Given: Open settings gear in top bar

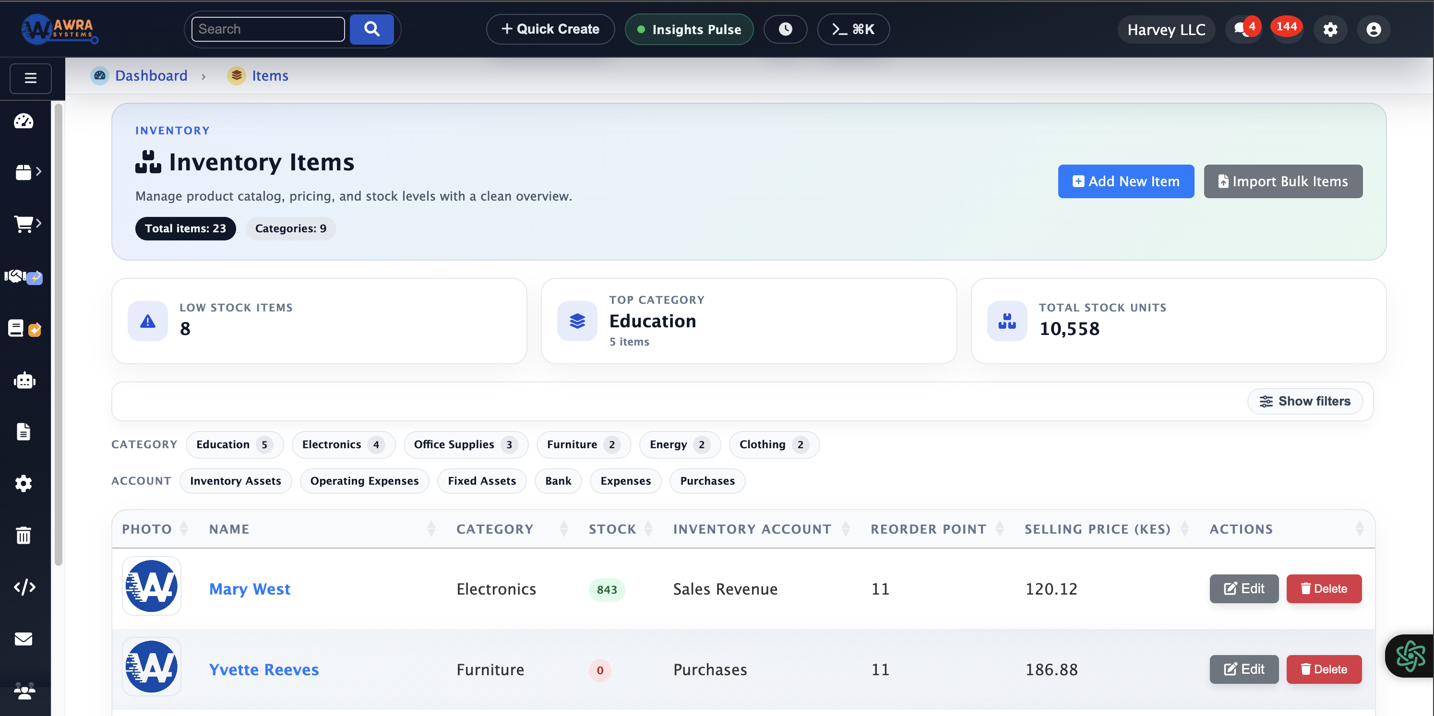Looking at the screenshot, I should click(x=1330, y=29).
